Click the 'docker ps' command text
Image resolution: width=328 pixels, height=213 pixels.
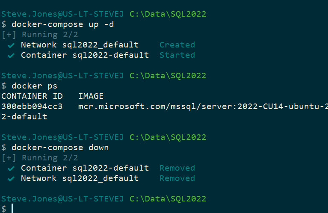pos(34,86)
